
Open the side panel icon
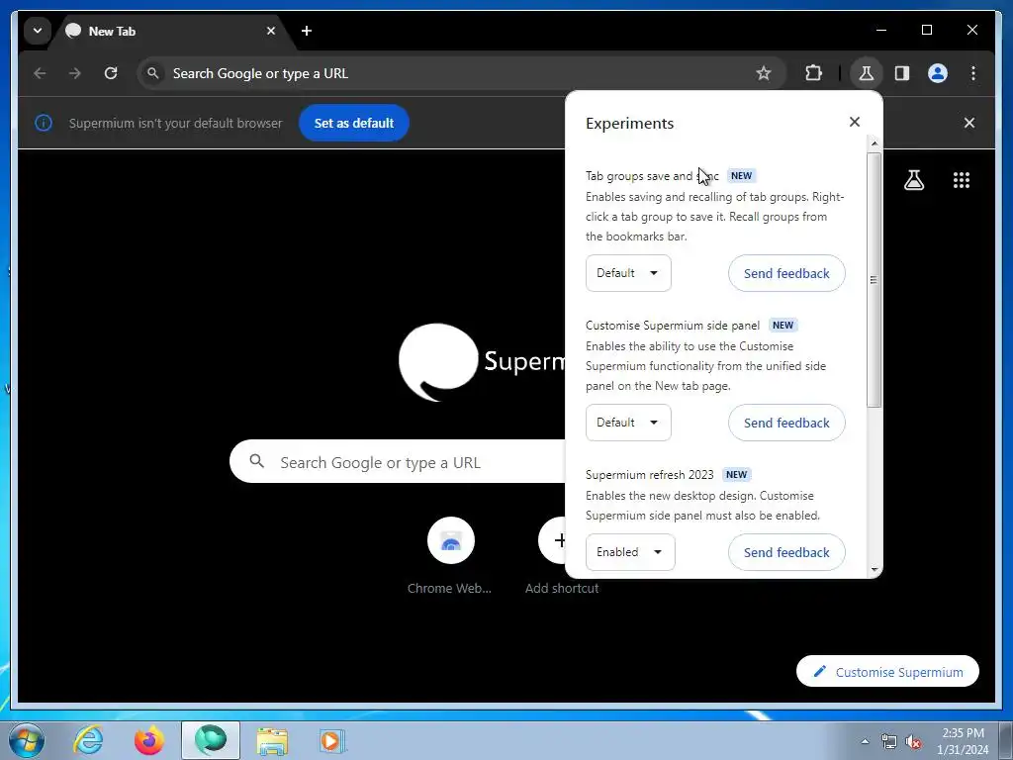point(902,73)
